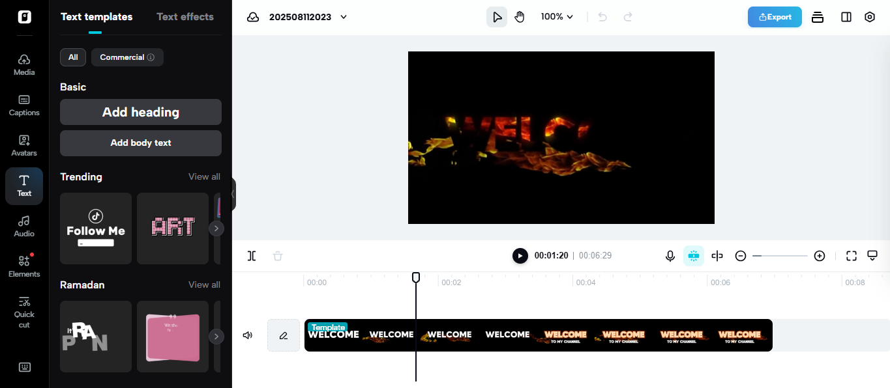Switch to the Text effects tab
The image size is (890, 388).
[x=185, y=16]
